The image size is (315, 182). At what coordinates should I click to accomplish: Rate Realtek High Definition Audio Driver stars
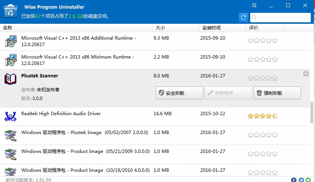263,116
